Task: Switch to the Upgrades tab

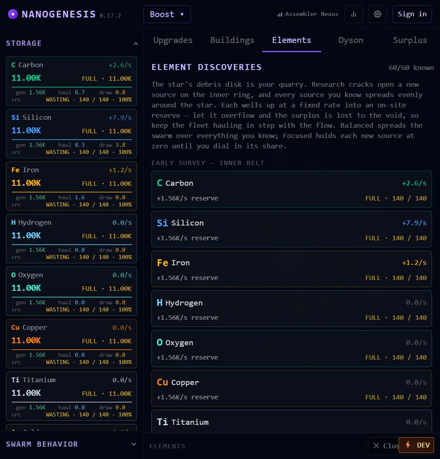Action: tap(173, 40)
